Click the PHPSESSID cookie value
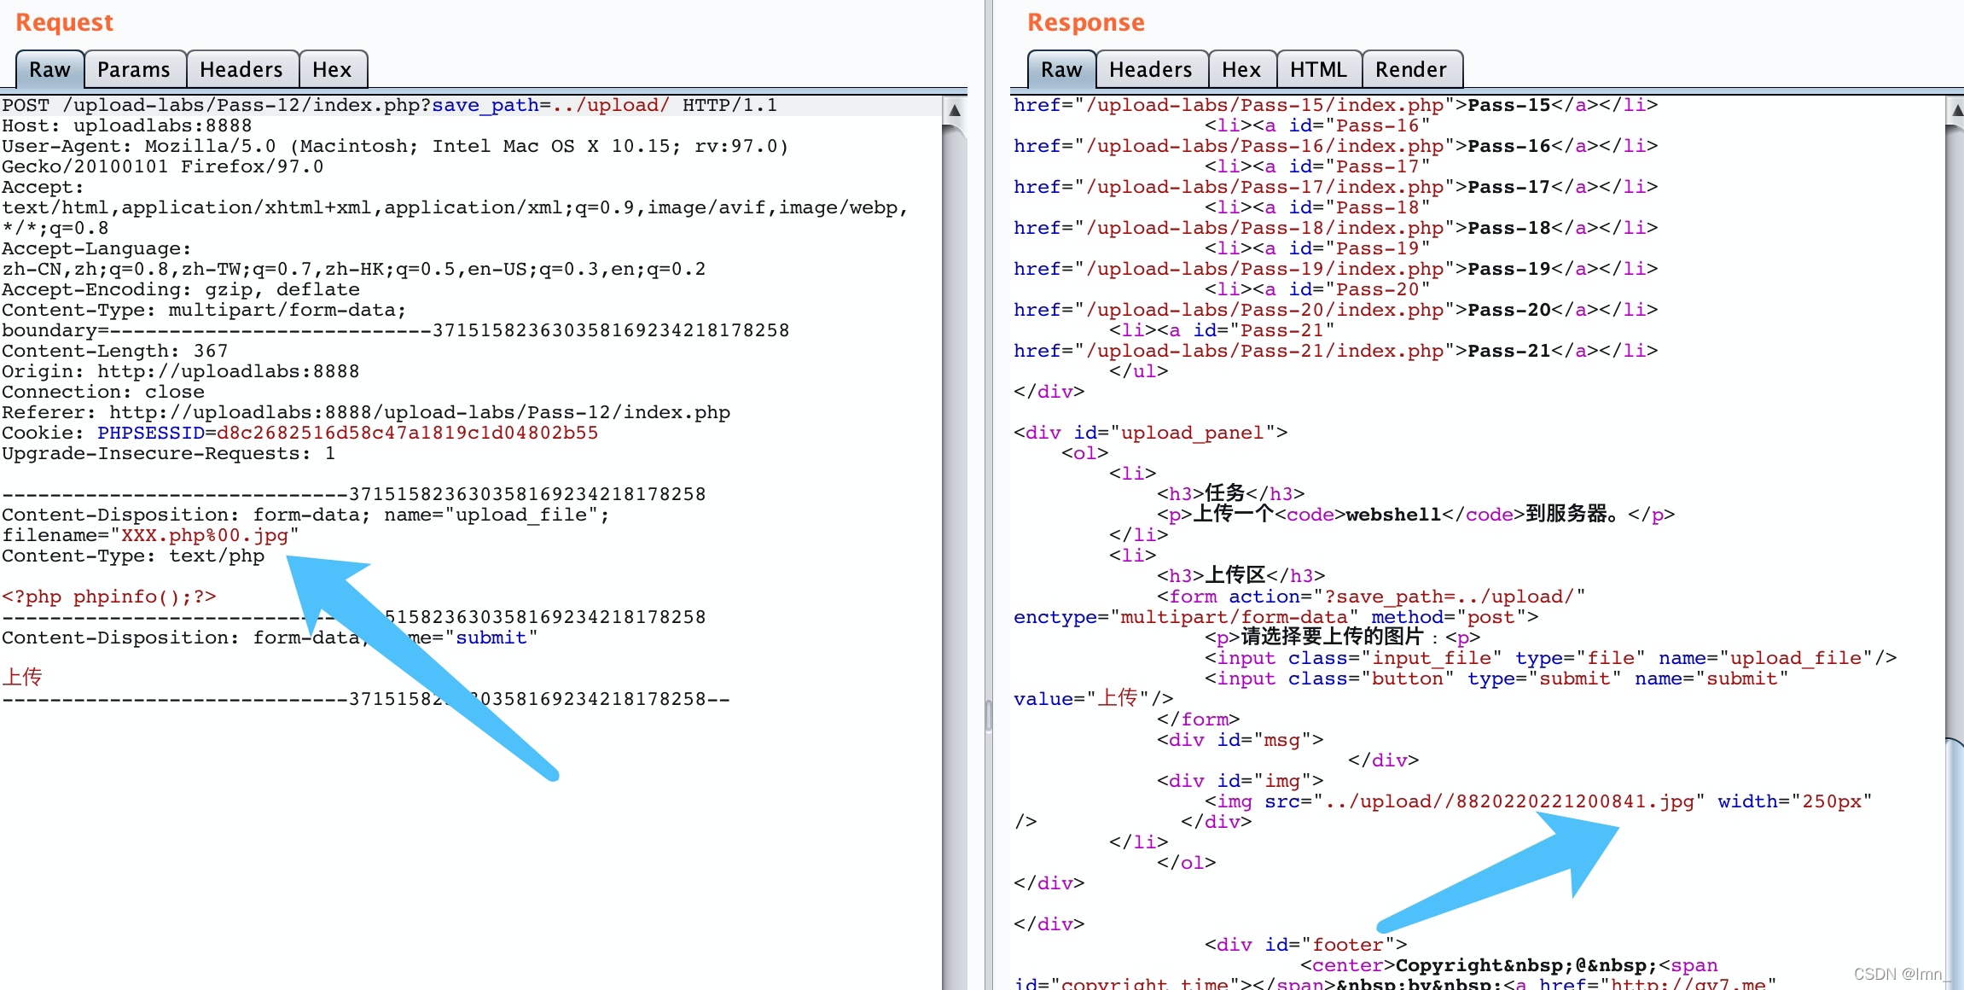The image size is (1964, 990). click(x=407, y=433)
